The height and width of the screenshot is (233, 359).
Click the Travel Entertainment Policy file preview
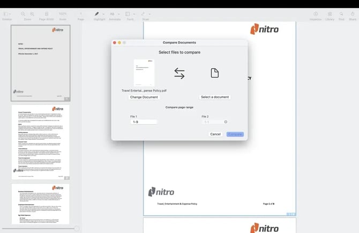point(144,73)
